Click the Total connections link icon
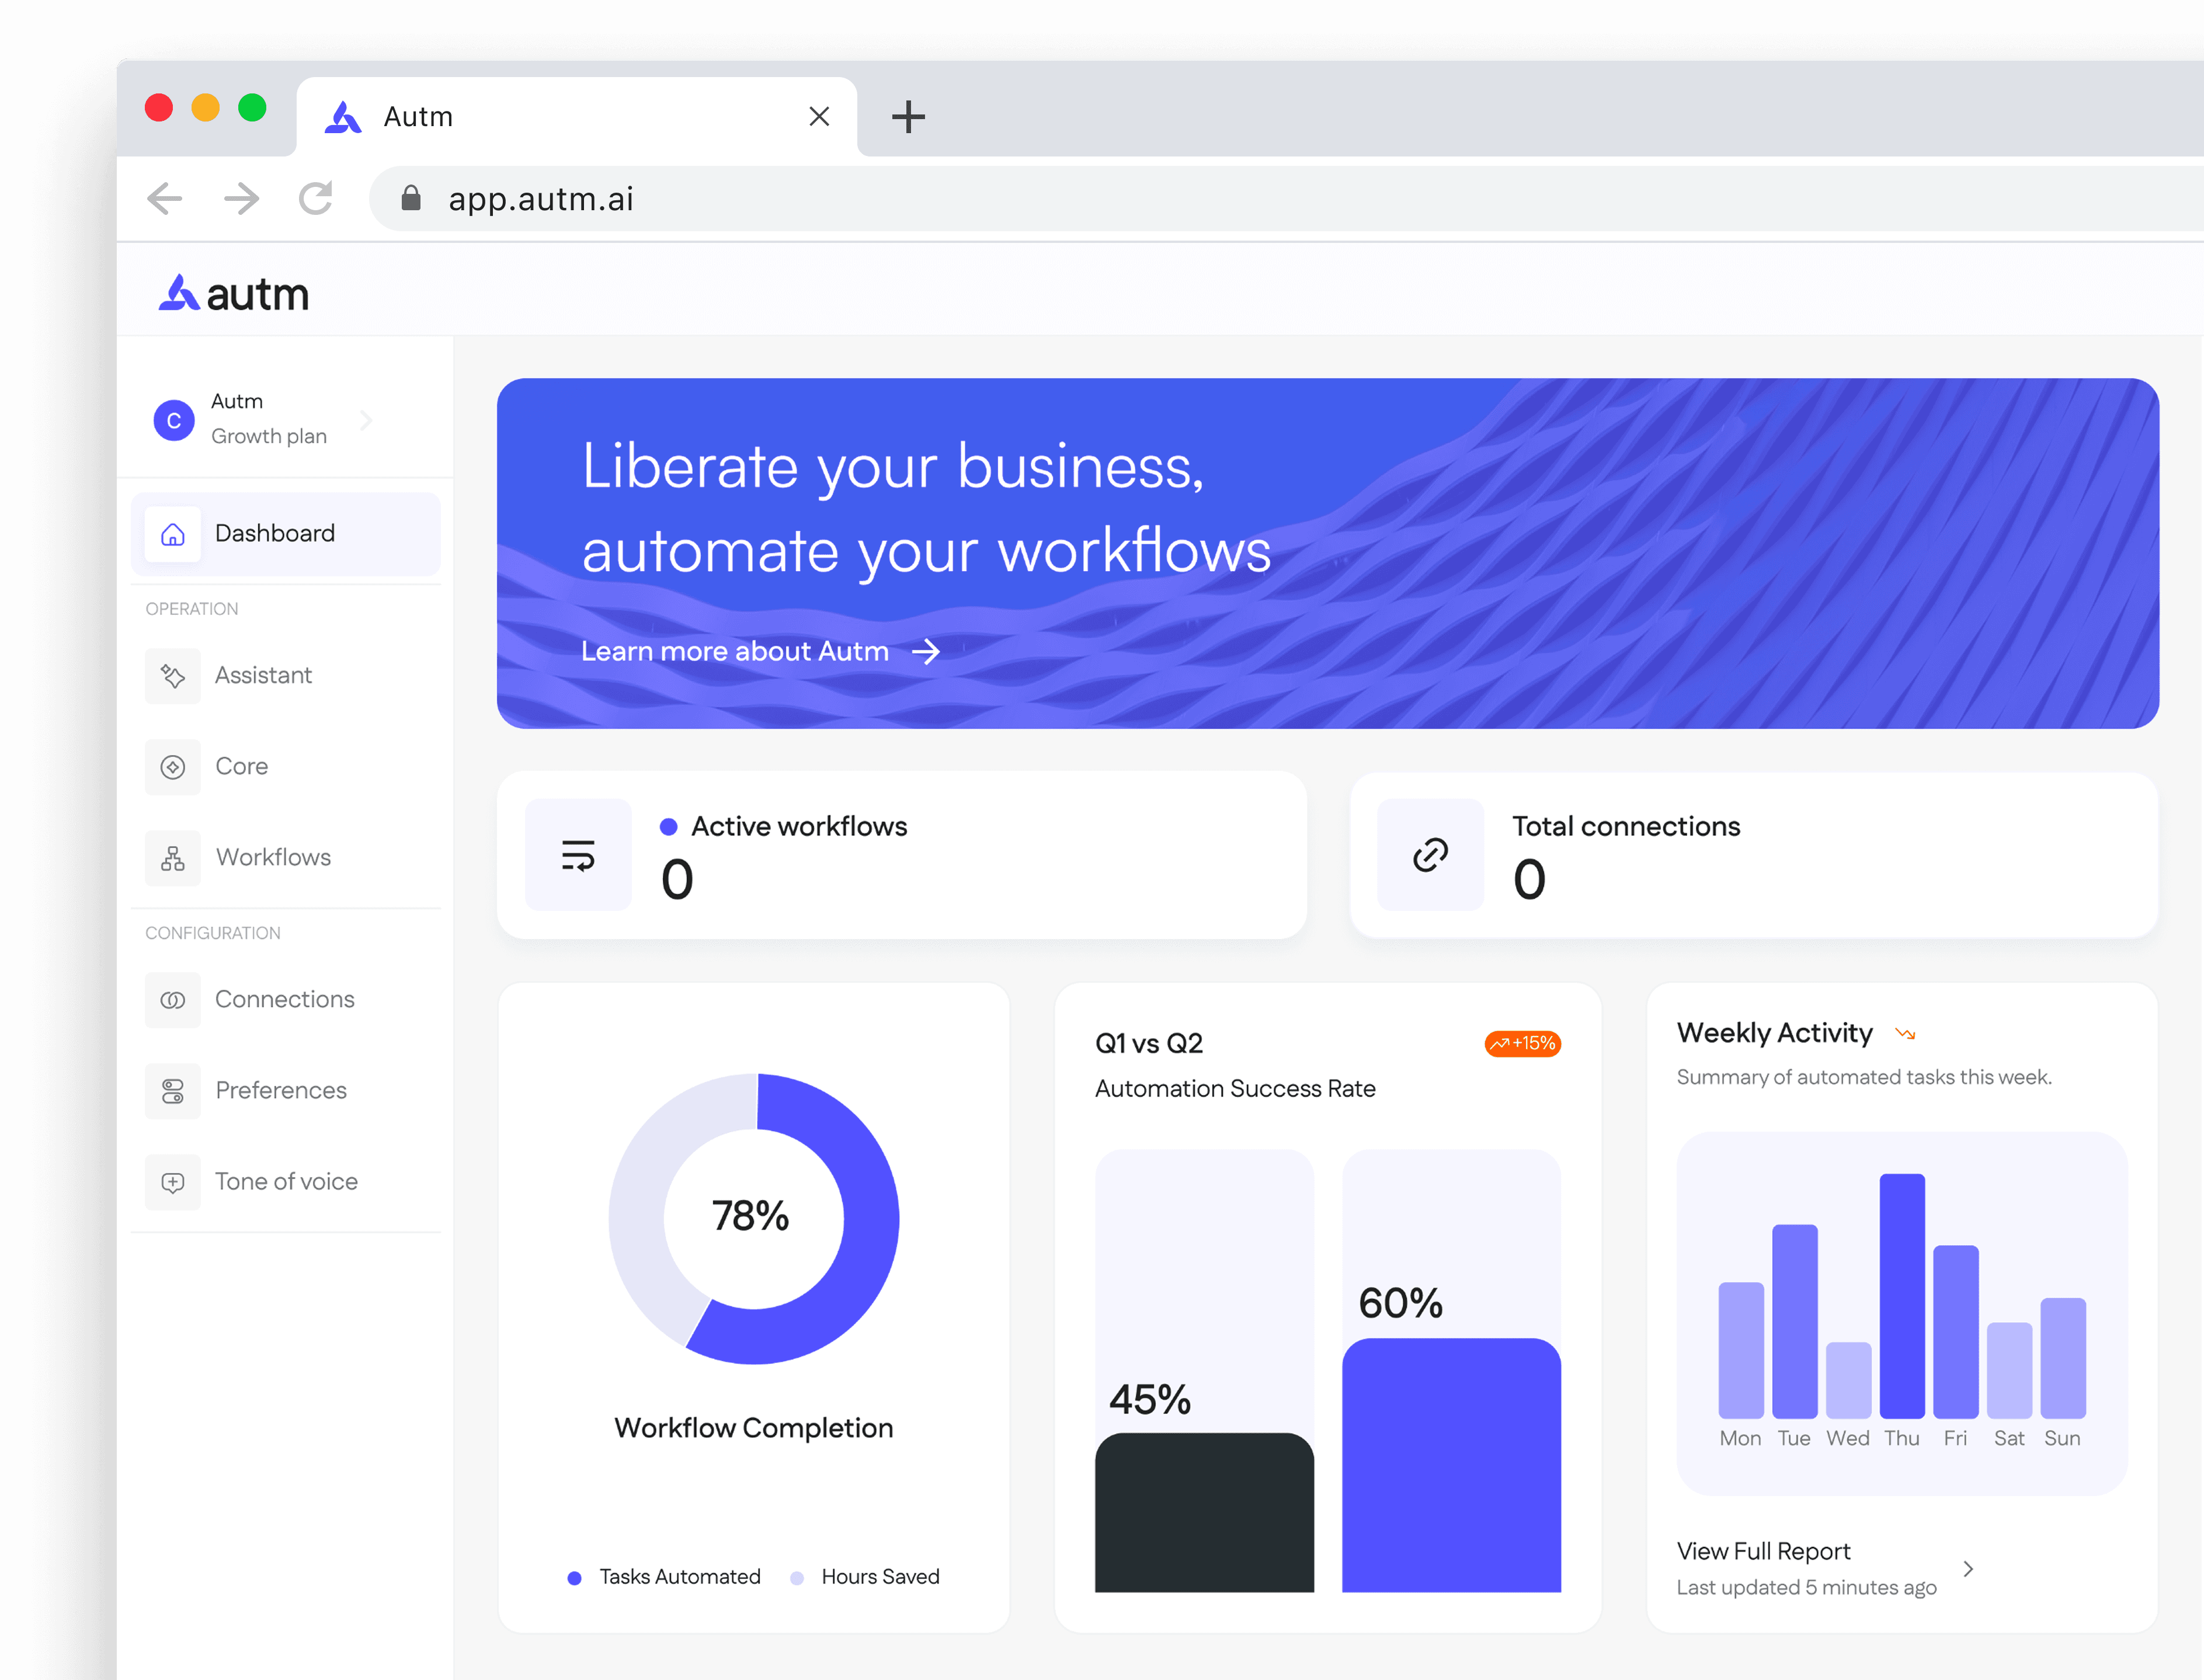The width and height of the screenshot is (2204, 1680). point(1430,855)
